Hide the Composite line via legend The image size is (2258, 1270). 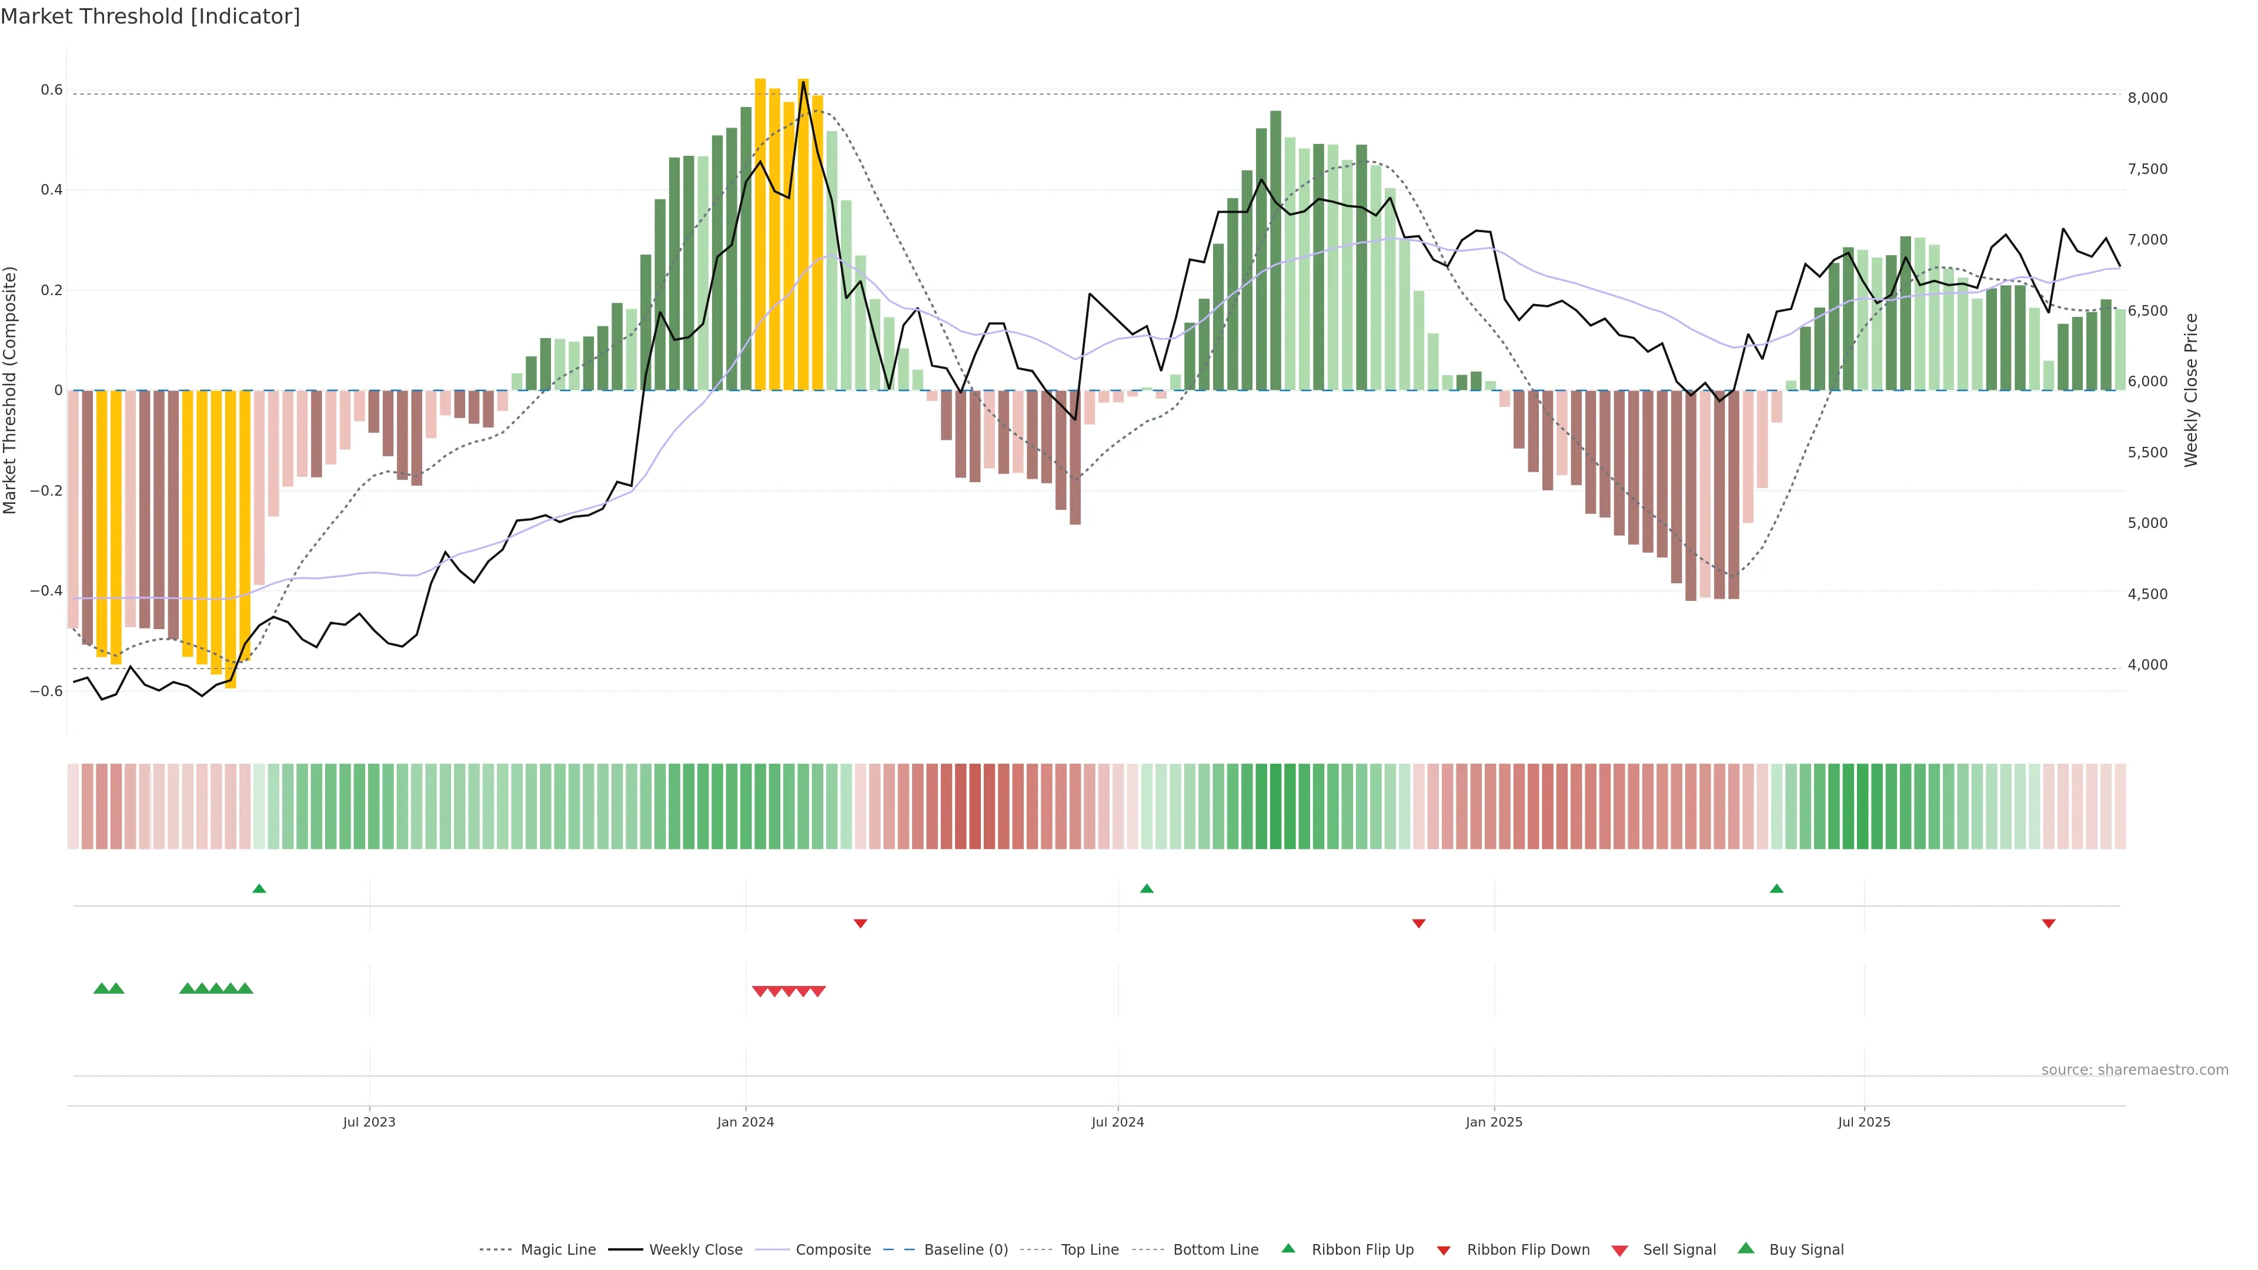[833, 1250]
